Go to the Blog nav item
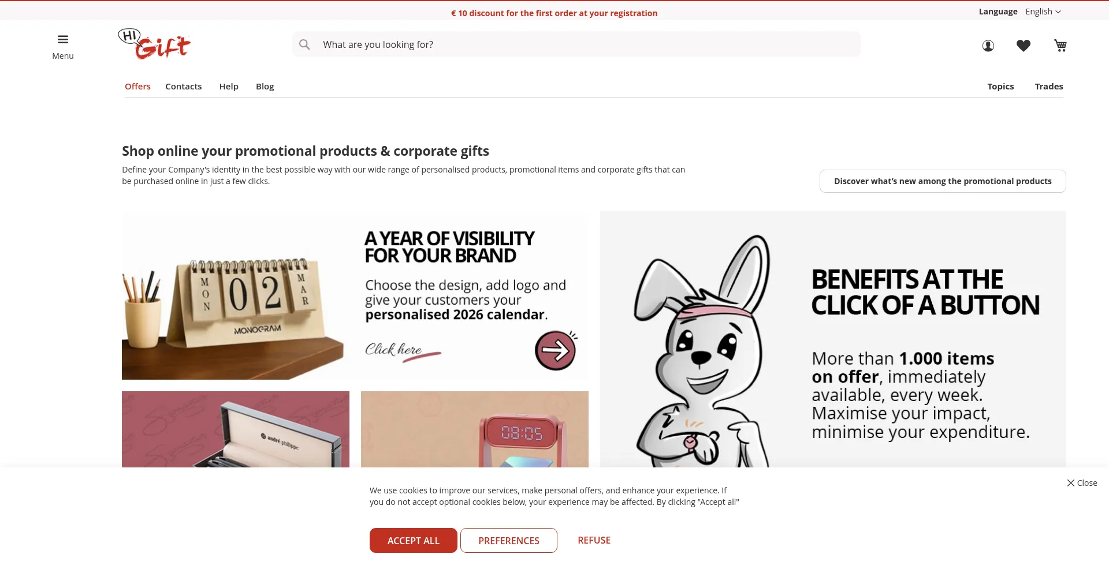The height and width of the screenshot is (573, 1109). click(x=265, y=87)
